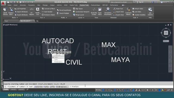Toggle grid display in status bar

click(x=103, y=90)
